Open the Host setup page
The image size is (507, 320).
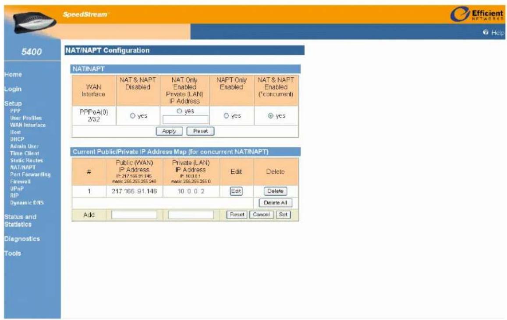(x=15, y=132)
